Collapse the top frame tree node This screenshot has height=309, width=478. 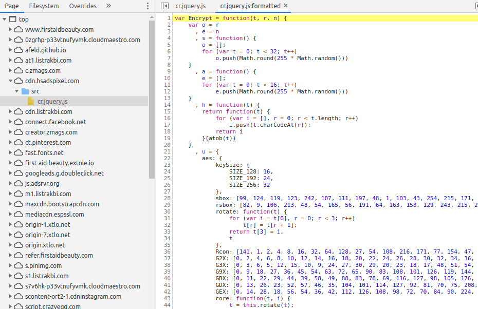[x=5, y=20]
